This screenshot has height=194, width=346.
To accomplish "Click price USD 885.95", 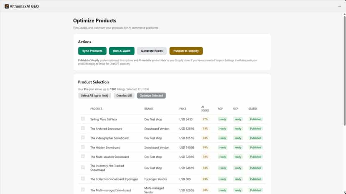I will click(187, 138).
